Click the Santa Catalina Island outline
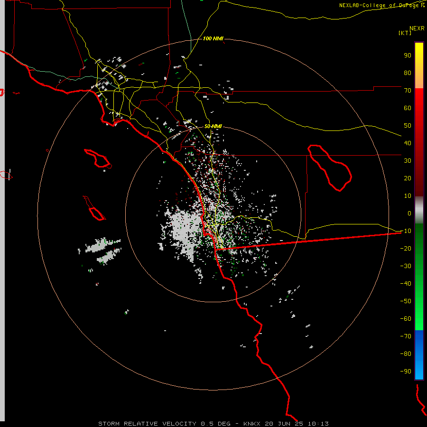427x427 pixels. [x=98, y=158]
